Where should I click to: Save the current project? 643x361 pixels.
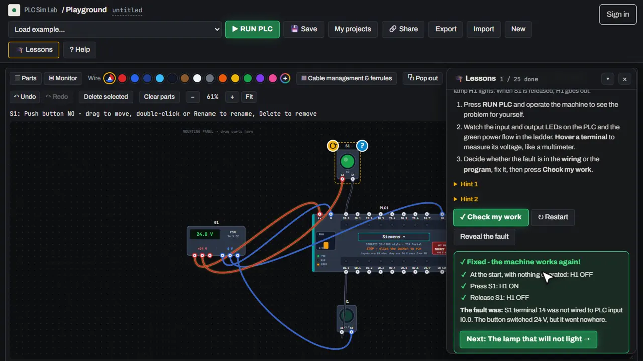click(304, 29)
